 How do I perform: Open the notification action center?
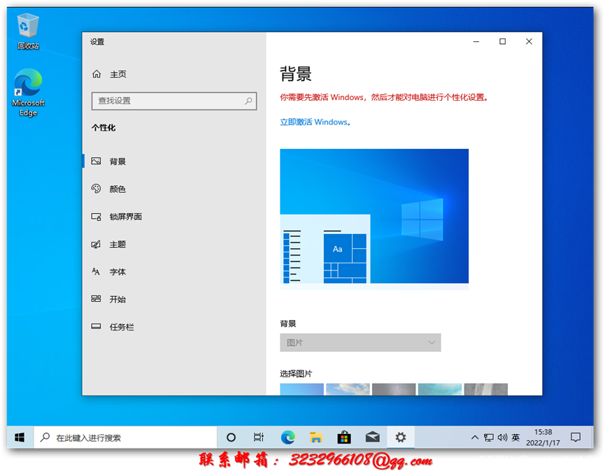(x=576, y=437)
